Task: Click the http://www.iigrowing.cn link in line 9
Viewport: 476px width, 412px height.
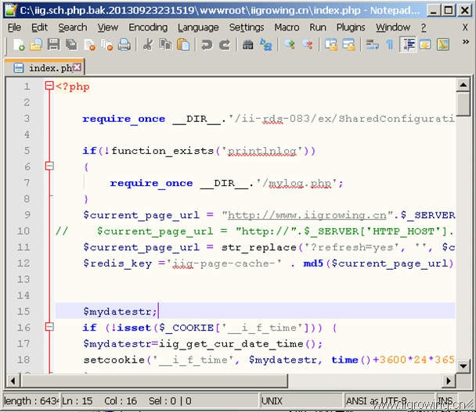Action: tap(307, 215)
